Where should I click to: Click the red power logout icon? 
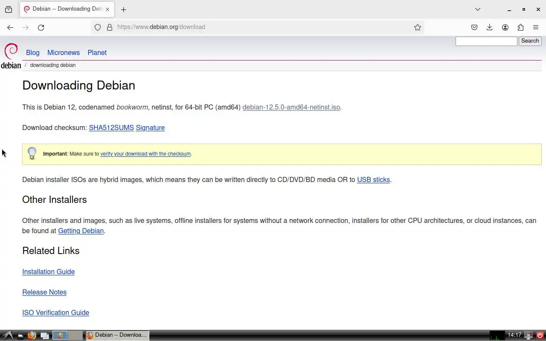click(540, 335)
